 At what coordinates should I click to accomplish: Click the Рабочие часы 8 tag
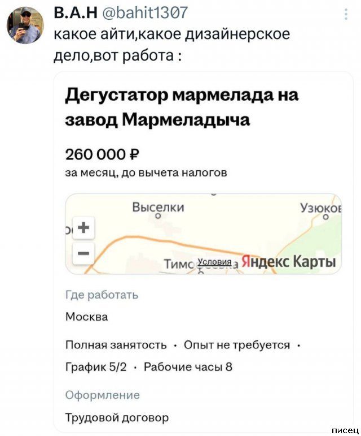pyautogui.click(x=188, y=367)
